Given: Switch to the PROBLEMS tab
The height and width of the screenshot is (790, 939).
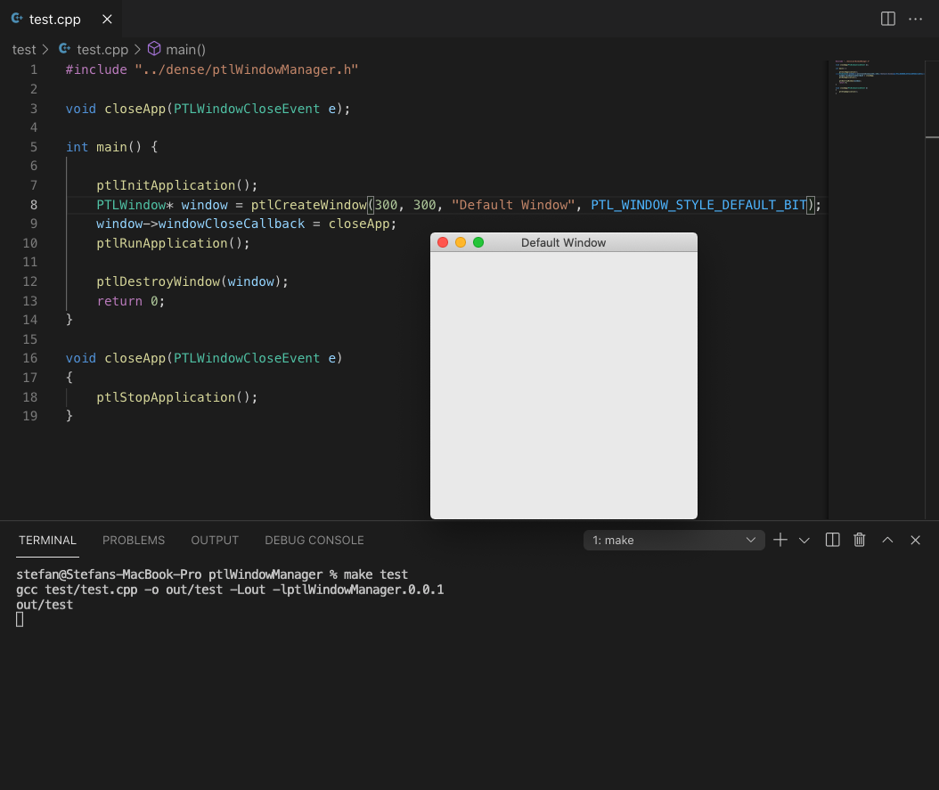Looking at the screenshot, I should click(x=134, y=540).
